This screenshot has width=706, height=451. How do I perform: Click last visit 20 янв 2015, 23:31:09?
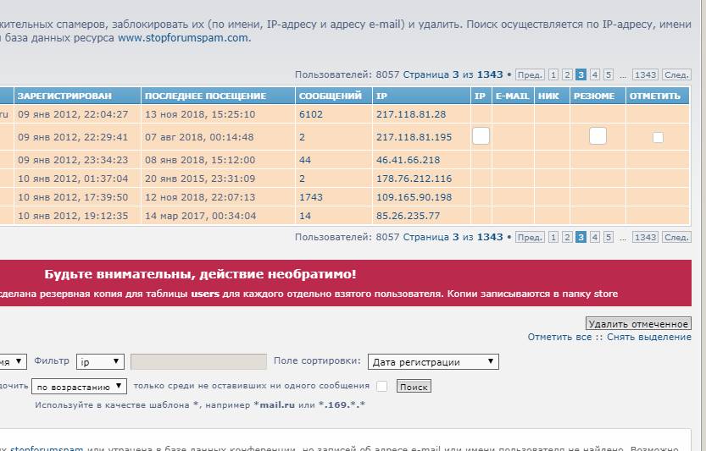200,179
